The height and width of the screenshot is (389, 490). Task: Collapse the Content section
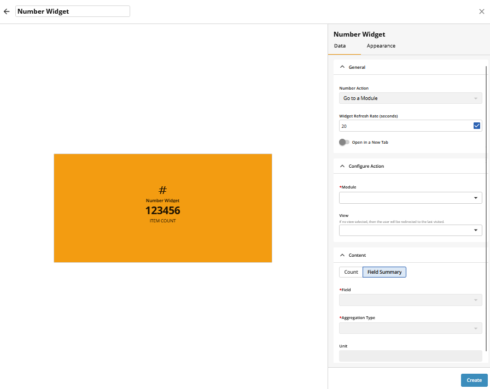pyautogui.click(x=342, y=255)
